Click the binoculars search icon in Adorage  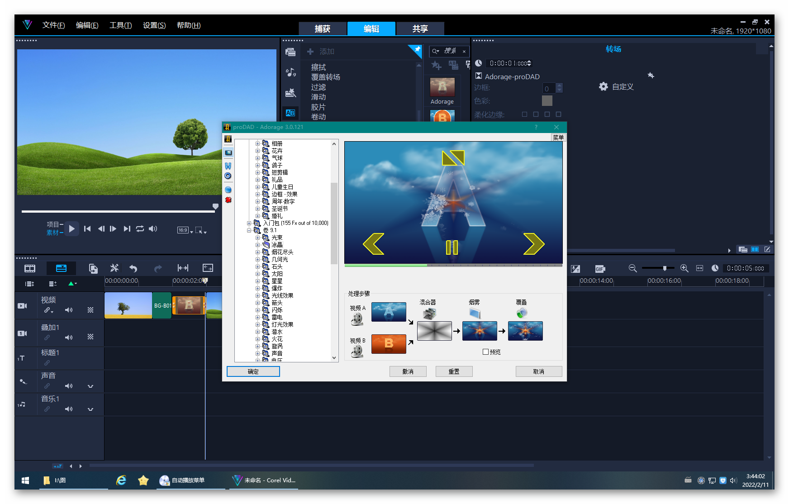tap(228, 166)
